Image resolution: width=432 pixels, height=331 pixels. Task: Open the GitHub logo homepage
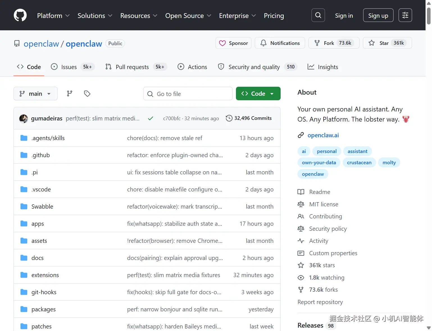tap(20, 15)
